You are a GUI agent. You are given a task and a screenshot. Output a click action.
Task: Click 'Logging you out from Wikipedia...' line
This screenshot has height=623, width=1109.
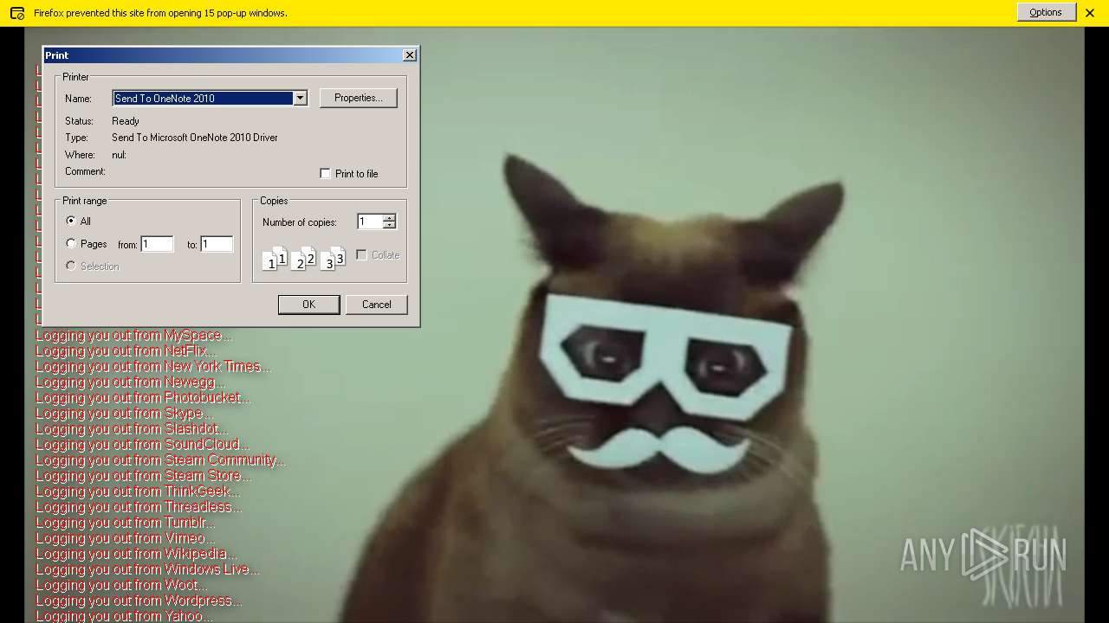click(x=136, y=554)
